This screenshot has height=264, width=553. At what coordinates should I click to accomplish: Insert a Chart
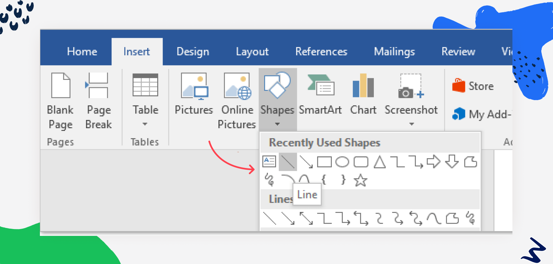click(363, 94)
